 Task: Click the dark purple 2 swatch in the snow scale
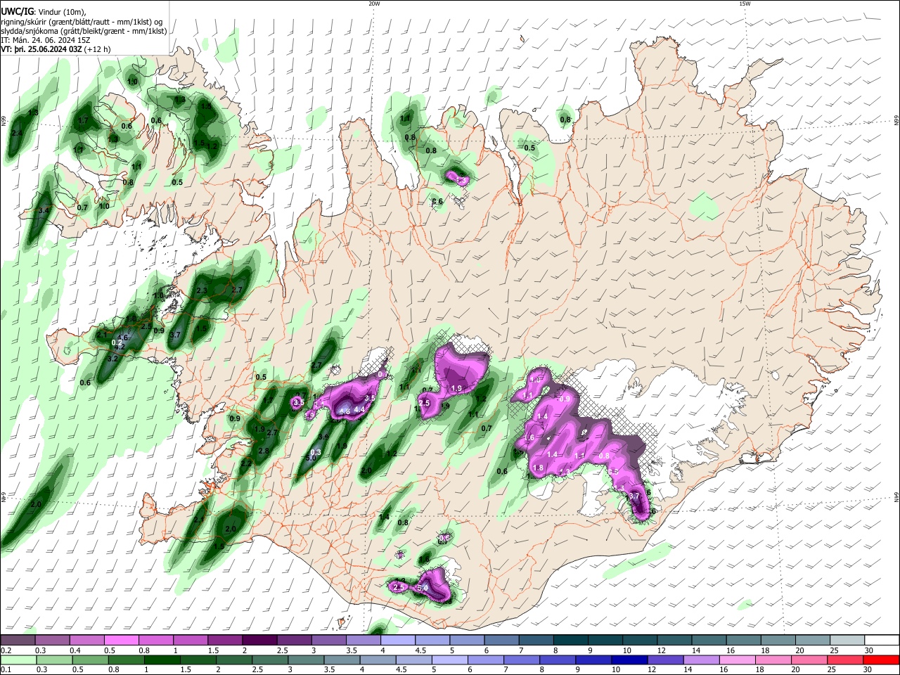(259, 641)
